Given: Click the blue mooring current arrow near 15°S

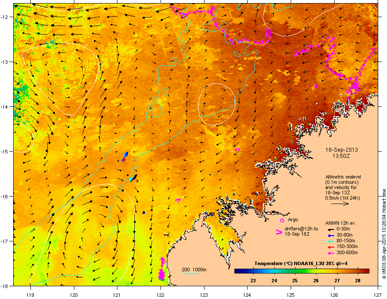Looking at the screenshot, I should 125,157.
